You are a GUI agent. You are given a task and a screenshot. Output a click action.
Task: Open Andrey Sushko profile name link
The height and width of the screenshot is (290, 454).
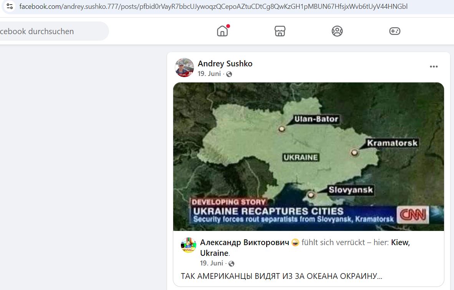click(x=225, y=64)
